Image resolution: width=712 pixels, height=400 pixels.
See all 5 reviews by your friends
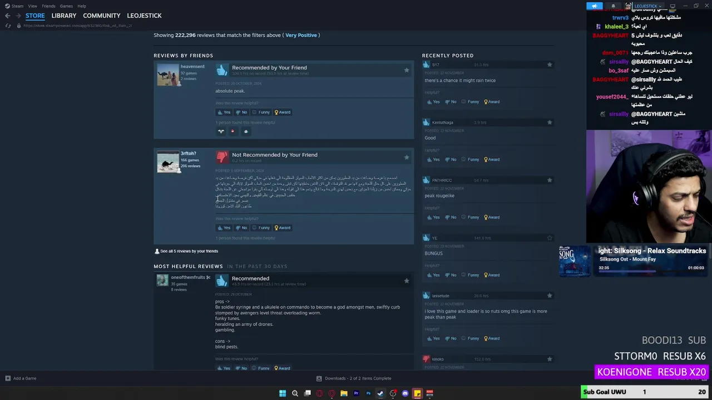[186, 251]
